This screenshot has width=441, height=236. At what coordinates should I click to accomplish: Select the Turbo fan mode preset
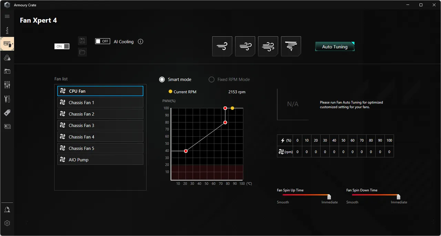[268, 46]
